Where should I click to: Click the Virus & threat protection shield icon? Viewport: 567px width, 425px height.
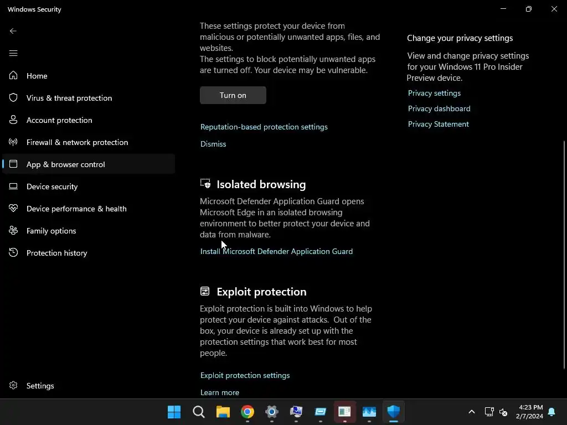point(13,97)
